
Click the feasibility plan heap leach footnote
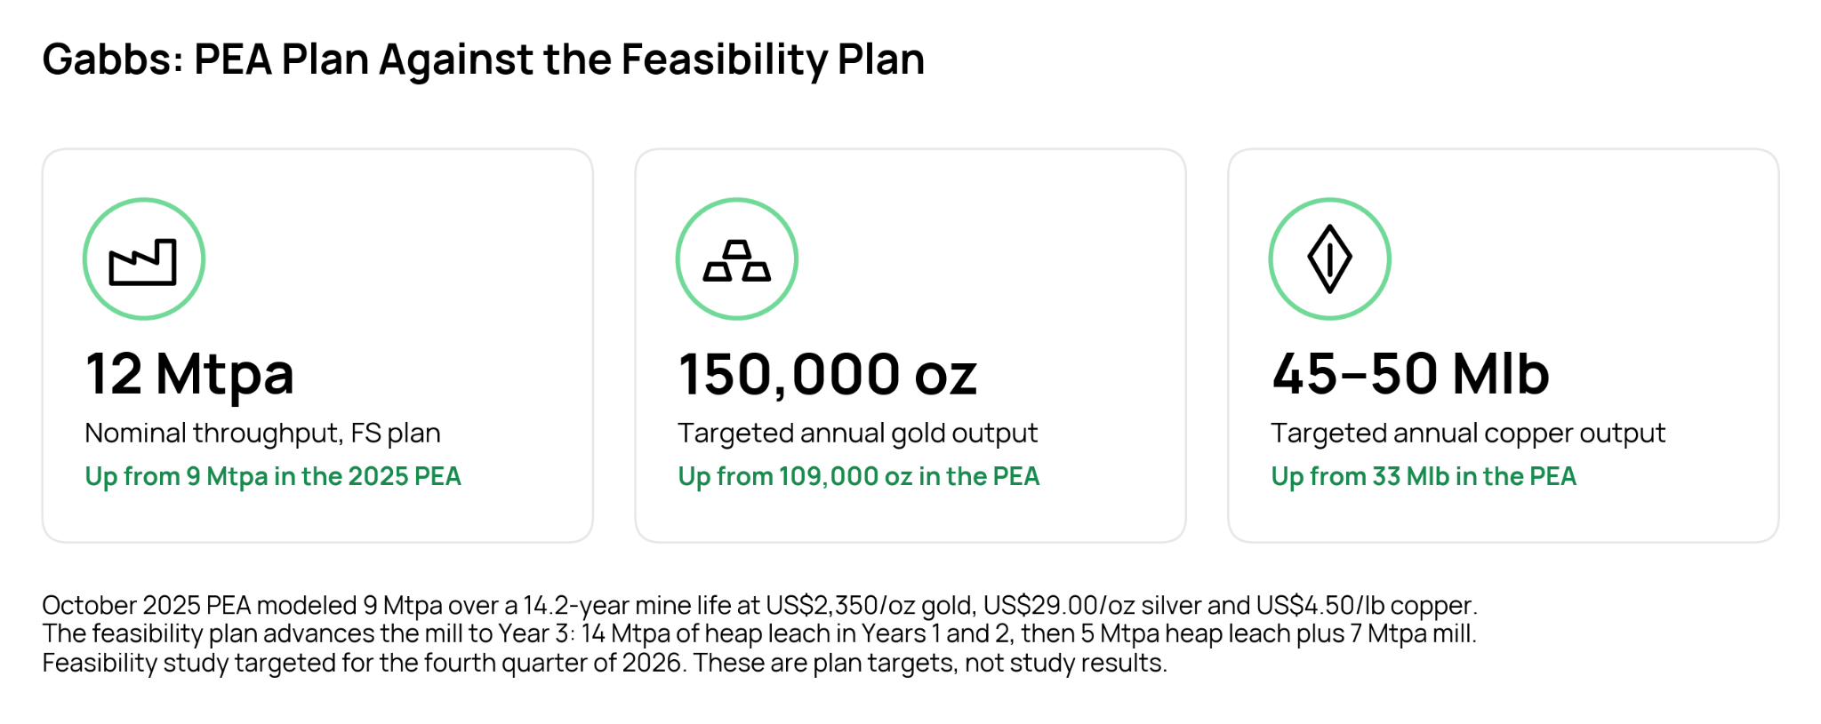[x=759, y=634]
